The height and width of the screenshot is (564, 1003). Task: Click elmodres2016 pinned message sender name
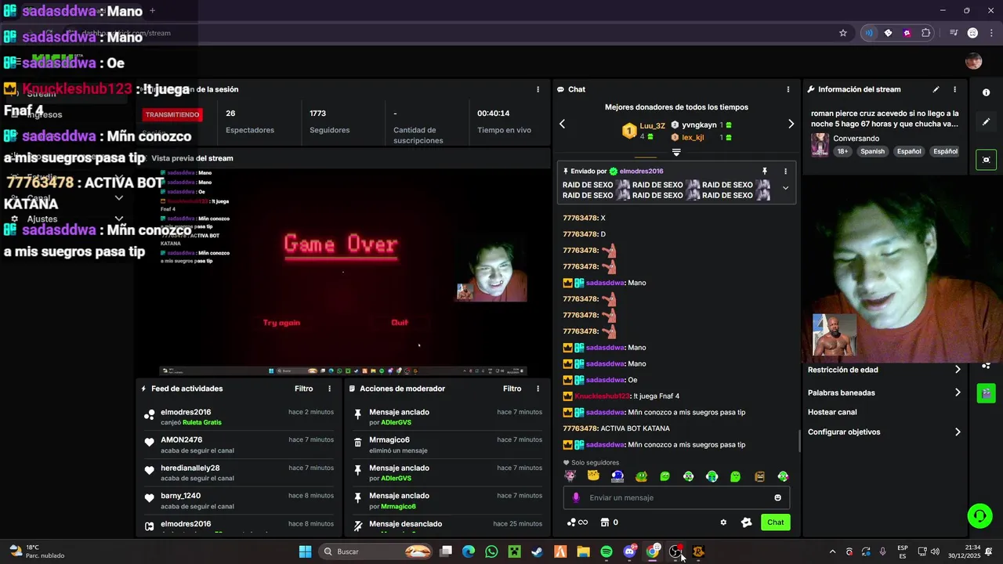coord(641,171)
